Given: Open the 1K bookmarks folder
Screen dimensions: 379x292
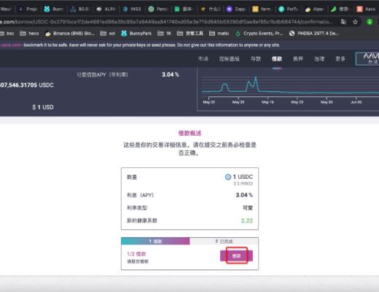Looking at the screenshot, I should point(165,34).
